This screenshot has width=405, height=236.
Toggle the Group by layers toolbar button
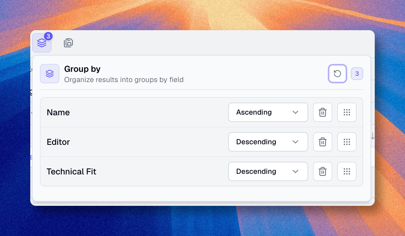[42, 43]
